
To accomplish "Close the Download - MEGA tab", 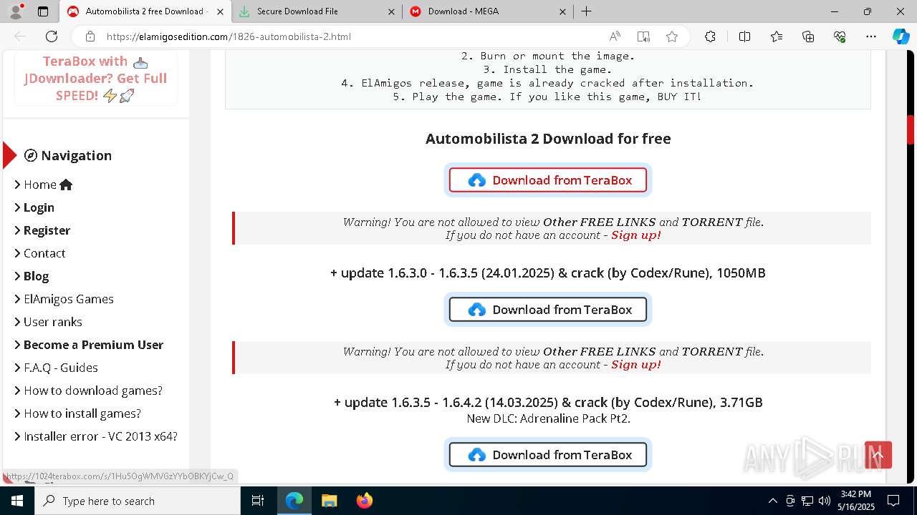I will pyautogui.click(x=562, y=11).
